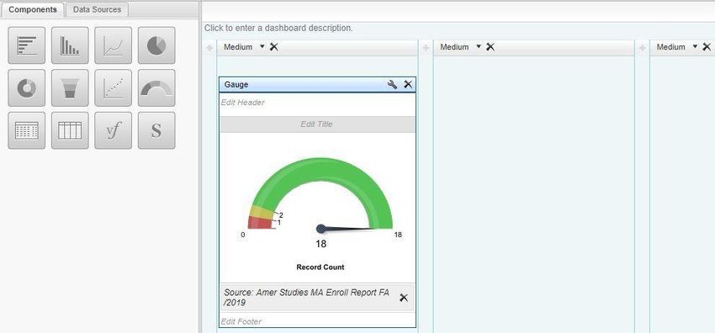Select the funnel chart component

(x=70, y=88)
